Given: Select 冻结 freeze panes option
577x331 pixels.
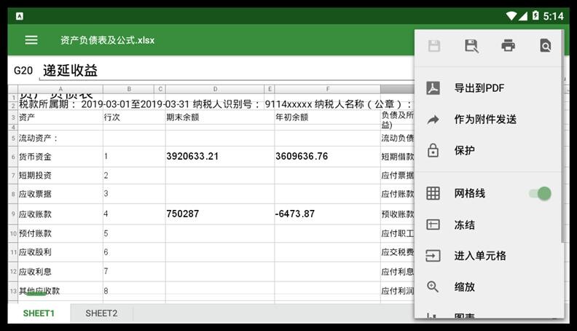Looking at the screenshot, I should [464, 225].
